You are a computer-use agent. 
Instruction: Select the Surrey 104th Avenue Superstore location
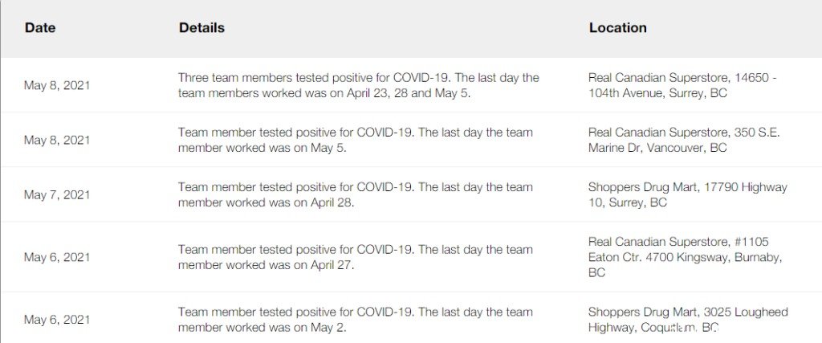click(x=682, y=85)
